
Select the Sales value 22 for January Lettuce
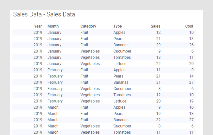158,64
